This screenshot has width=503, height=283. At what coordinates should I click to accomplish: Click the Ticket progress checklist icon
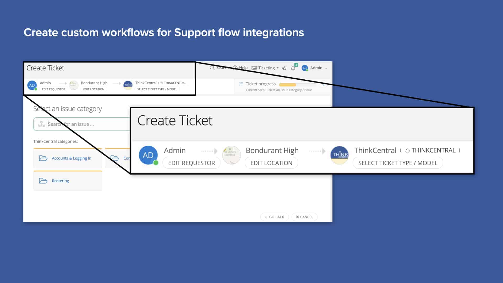[x=241, y=84]
